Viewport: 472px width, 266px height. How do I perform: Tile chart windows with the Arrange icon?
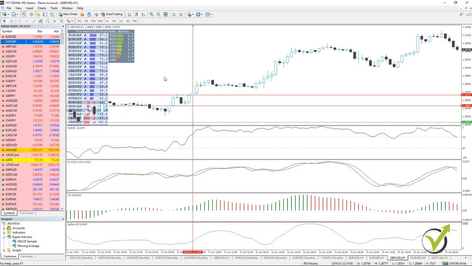click(165, 14)
